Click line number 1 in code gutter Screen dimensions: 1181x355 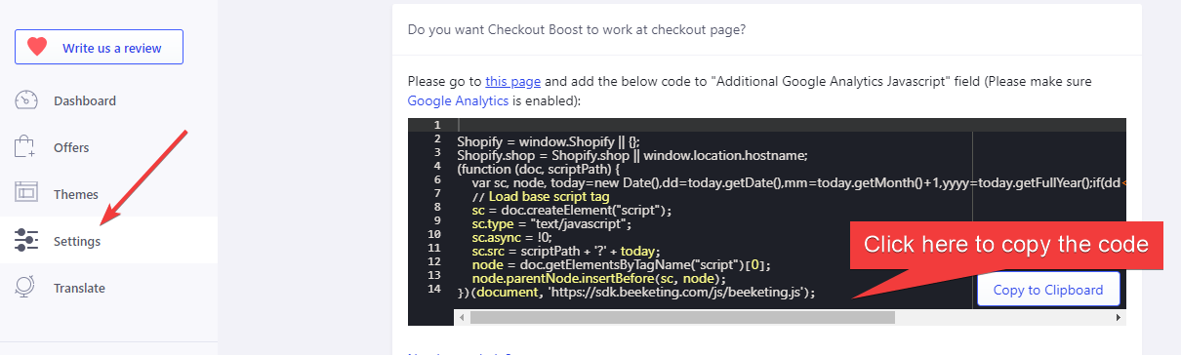437,126
